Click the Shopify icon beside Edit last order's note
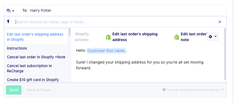Image resolution: width=234 pixels, height=103 pixels. pos(177,37)
